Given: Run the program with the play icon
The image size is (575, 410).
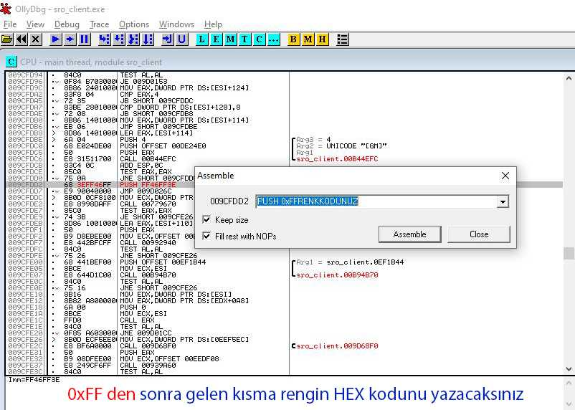Looking at the screenshot, I should click(56, 39).
